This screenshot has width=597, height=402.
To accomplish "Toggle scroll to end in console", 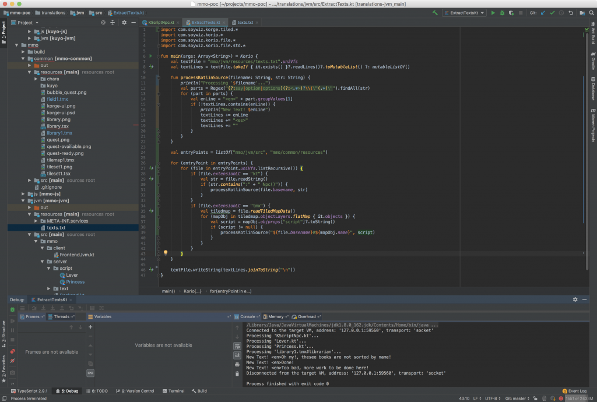I will point(237,355).
